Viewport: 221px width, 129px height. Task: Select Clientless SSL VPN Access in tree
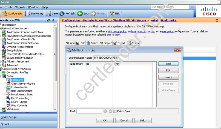16,69
